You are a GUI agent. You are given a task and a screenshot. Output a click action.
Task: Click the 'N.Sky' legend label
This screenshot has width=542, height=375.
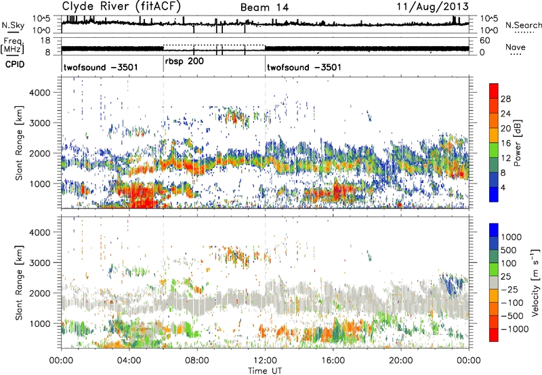[x=13, y=25]
